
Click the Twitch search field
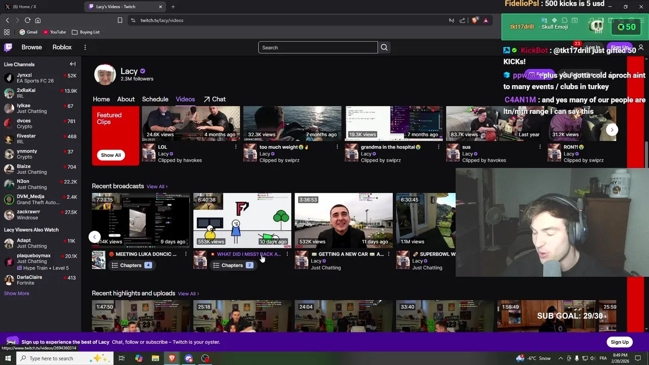point(318,48)
